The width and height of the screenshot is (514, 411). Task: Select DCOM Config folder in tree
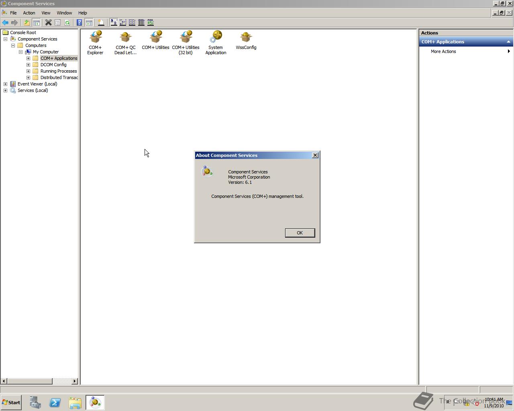pyautogui.click(x=53, y=65)
